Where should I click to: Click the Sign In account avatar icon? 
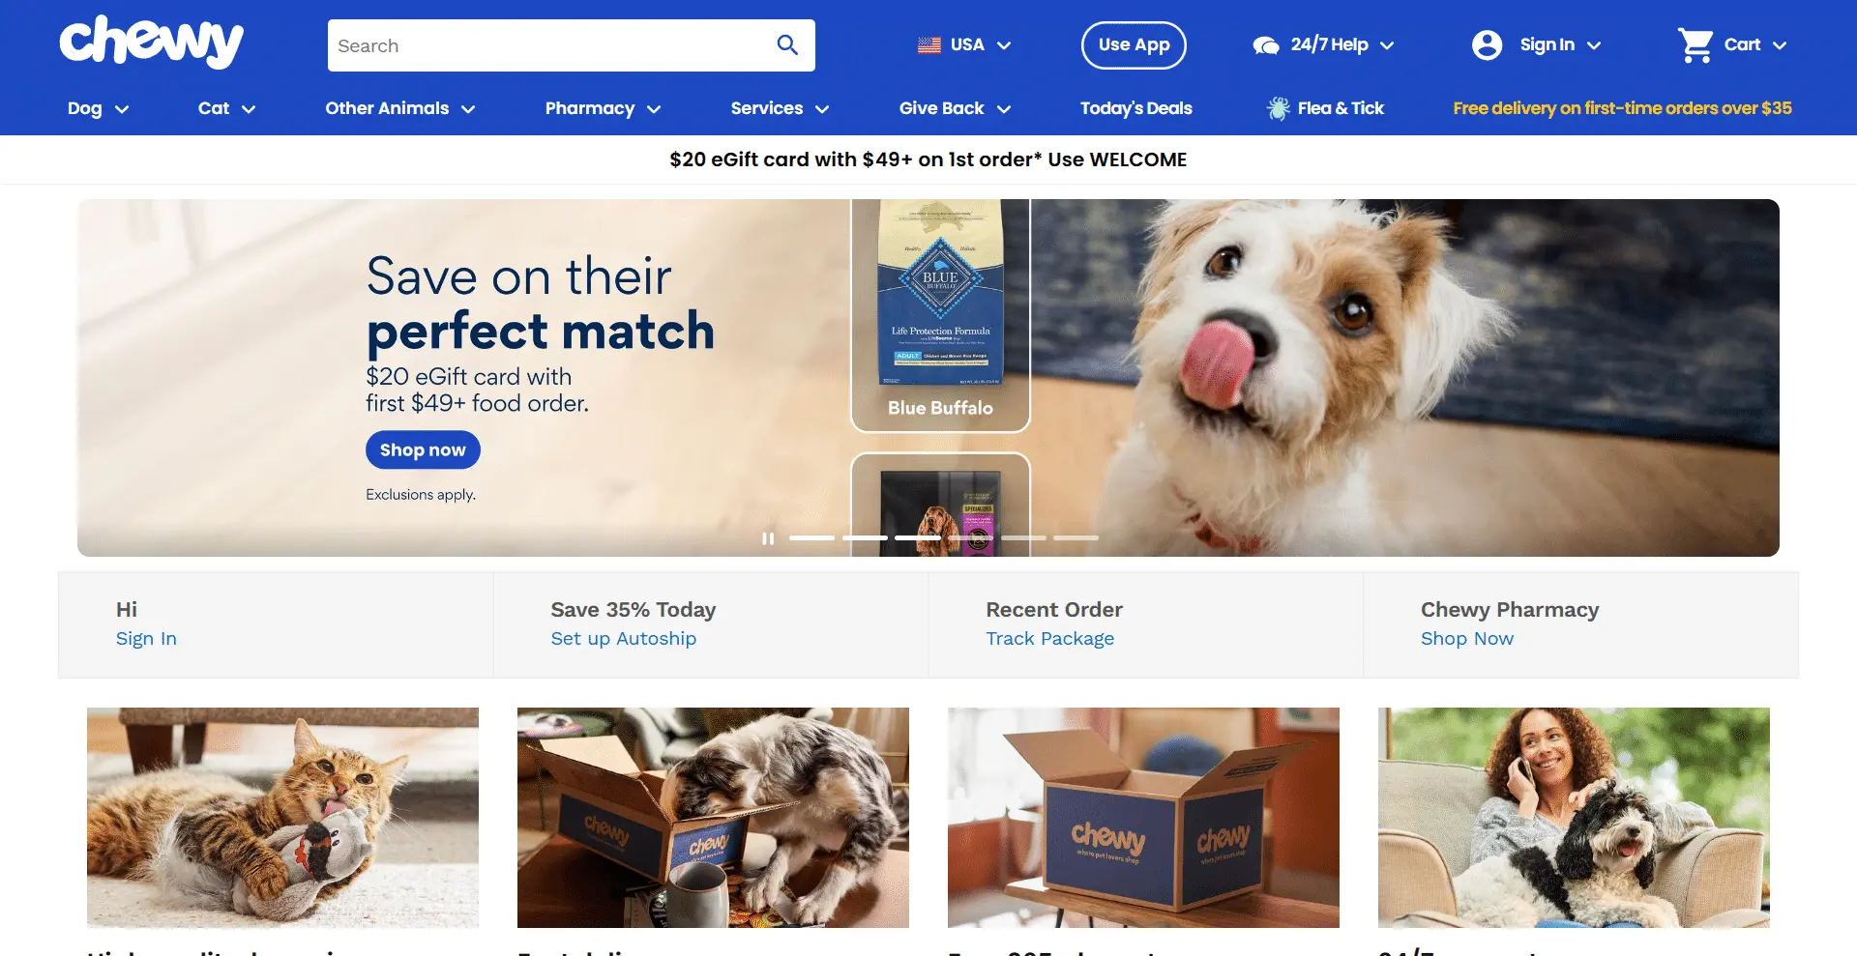(1487, 44)
